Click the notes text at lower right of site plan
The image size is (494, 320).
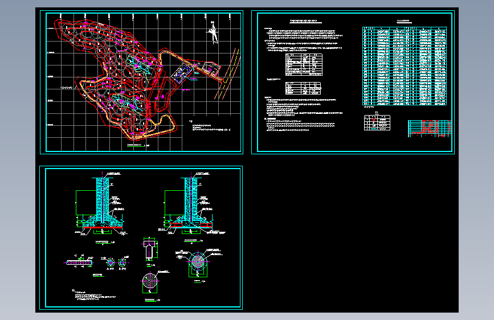click(x=210, y=126)
